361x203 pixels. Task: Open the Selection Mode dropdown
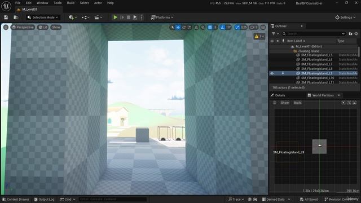pos(43,17)
